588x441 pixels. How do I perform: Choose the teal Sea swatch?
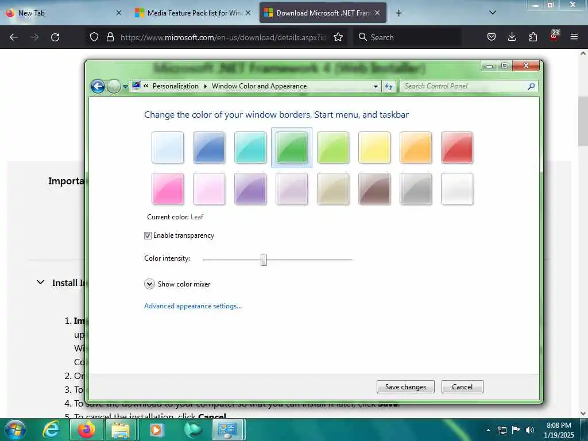coord(250,148)
